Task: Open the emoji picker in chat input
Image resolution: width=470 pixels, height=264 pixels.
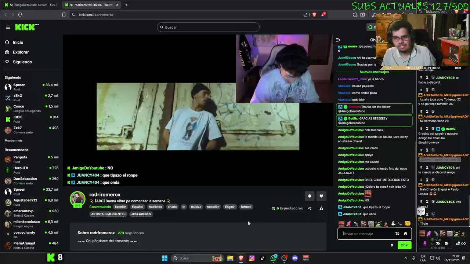Action: click(x=406, y=234)
